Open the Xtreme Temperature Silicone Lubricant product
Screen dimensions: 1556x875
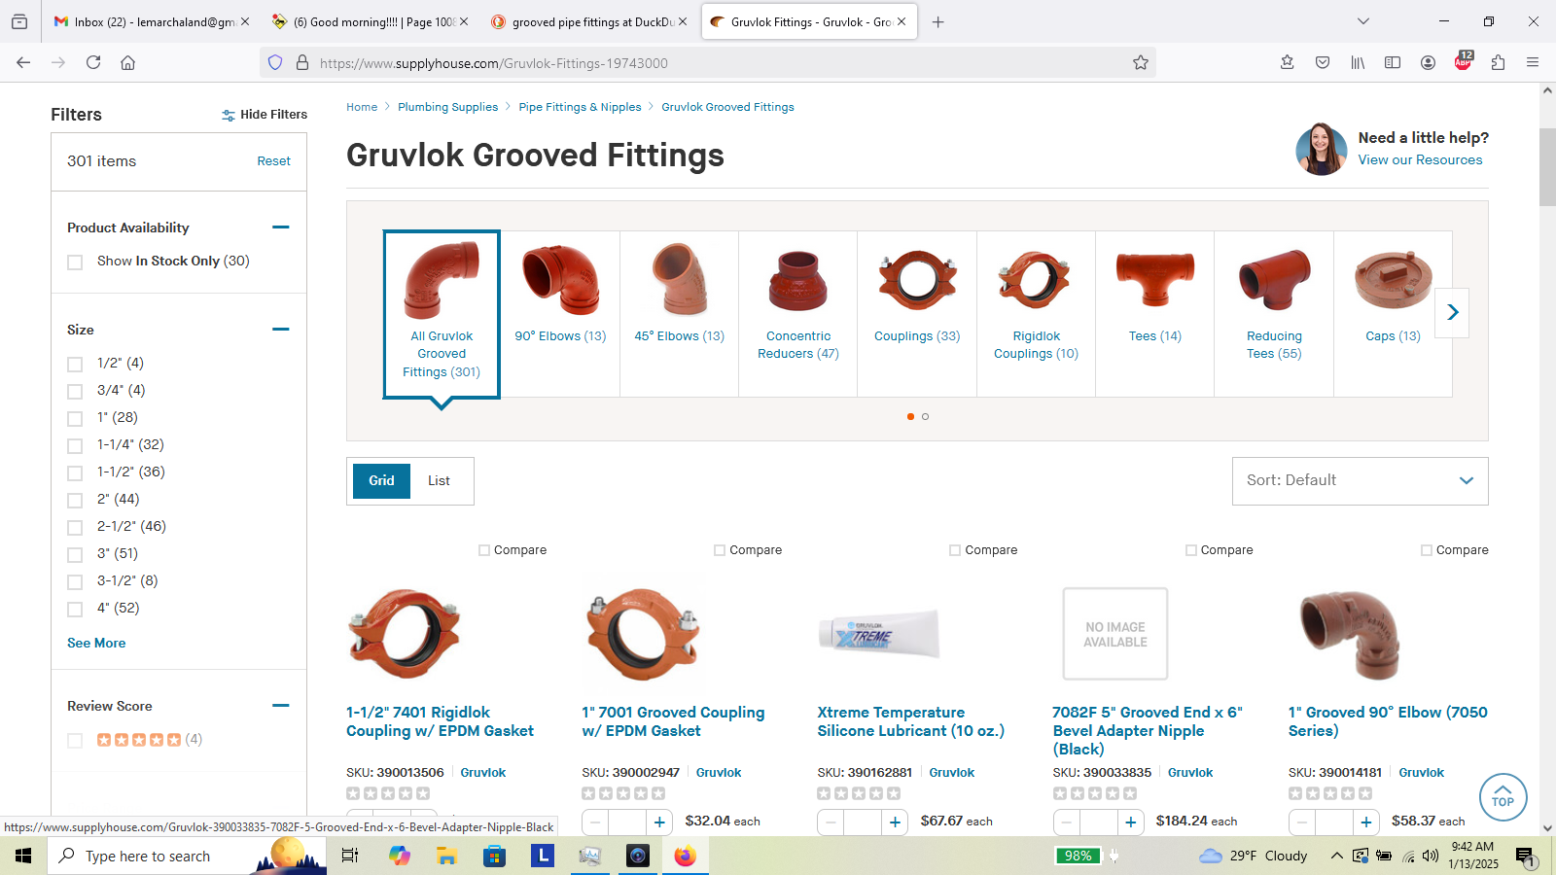(910, 721)
